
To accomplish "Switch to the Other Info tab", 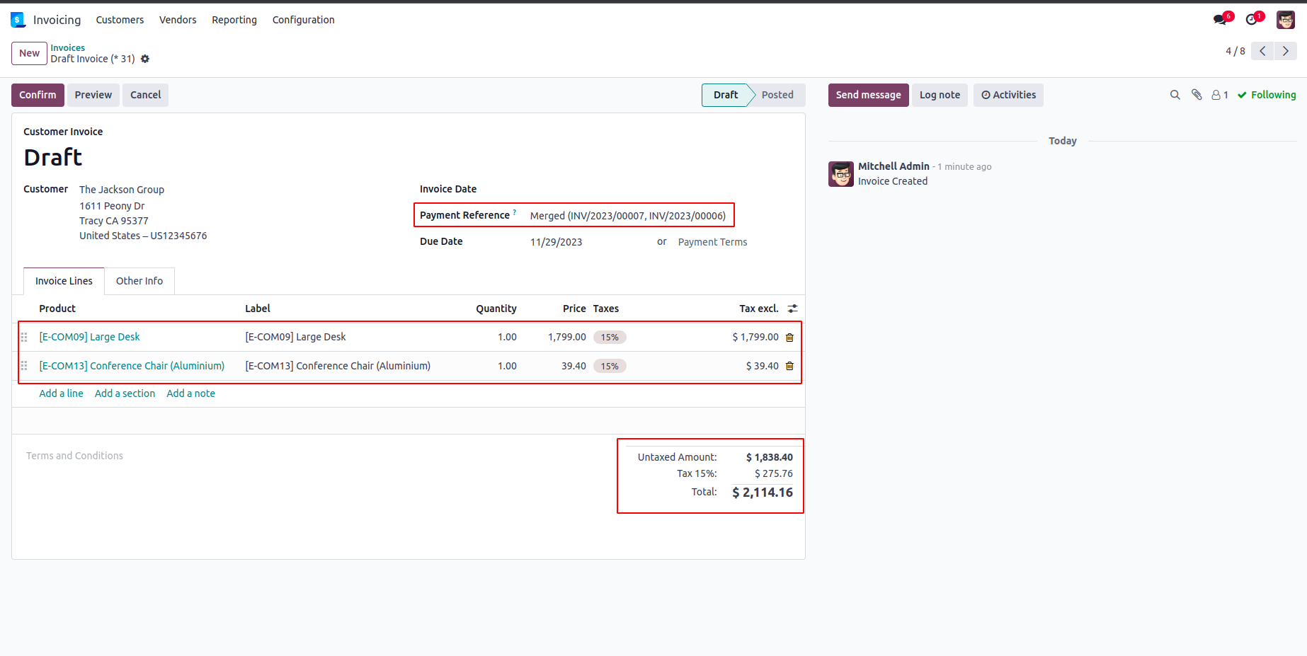I will (139, 281).
